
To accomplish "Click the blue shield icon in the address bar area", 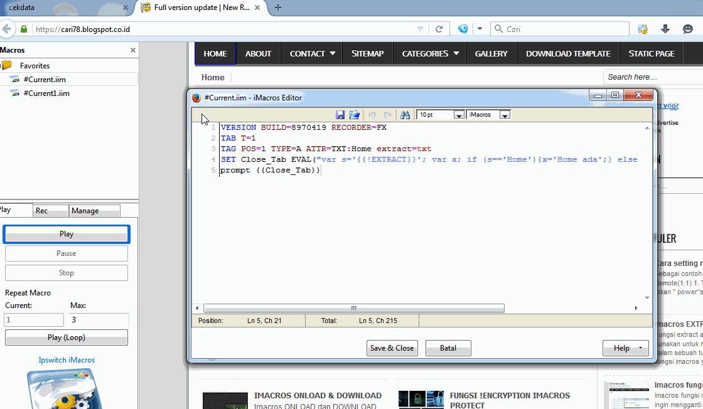I will 463,29.
